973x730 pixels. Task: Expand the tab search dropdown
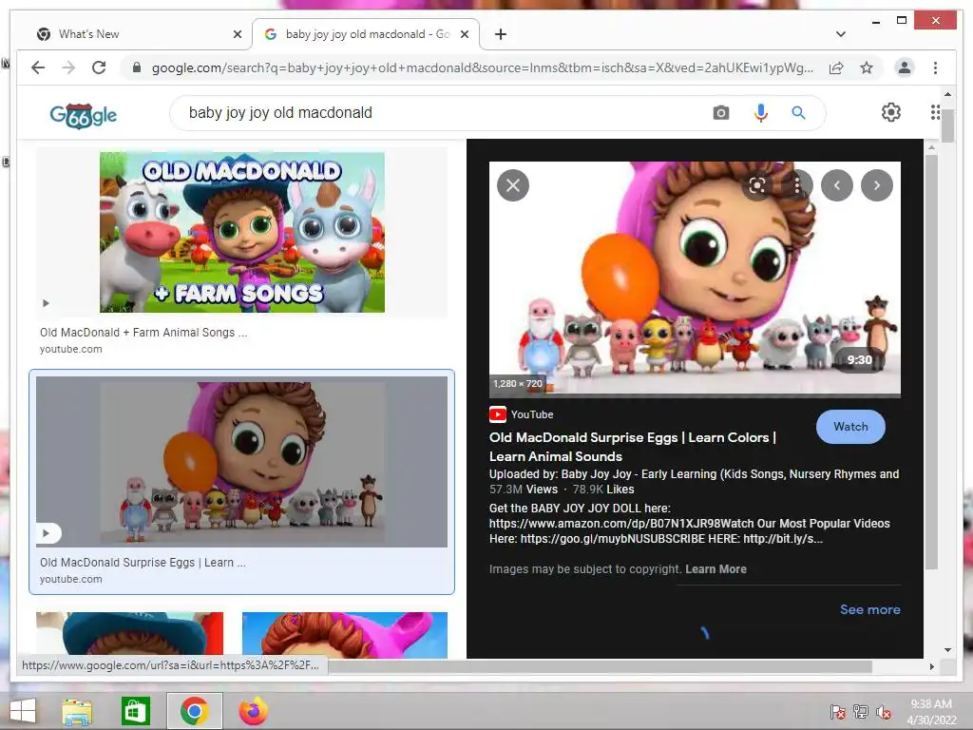coord(840,34)
